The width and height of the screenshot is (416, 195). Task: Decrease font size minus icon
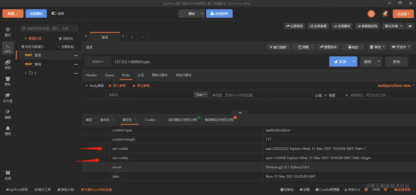pos(366,189)
